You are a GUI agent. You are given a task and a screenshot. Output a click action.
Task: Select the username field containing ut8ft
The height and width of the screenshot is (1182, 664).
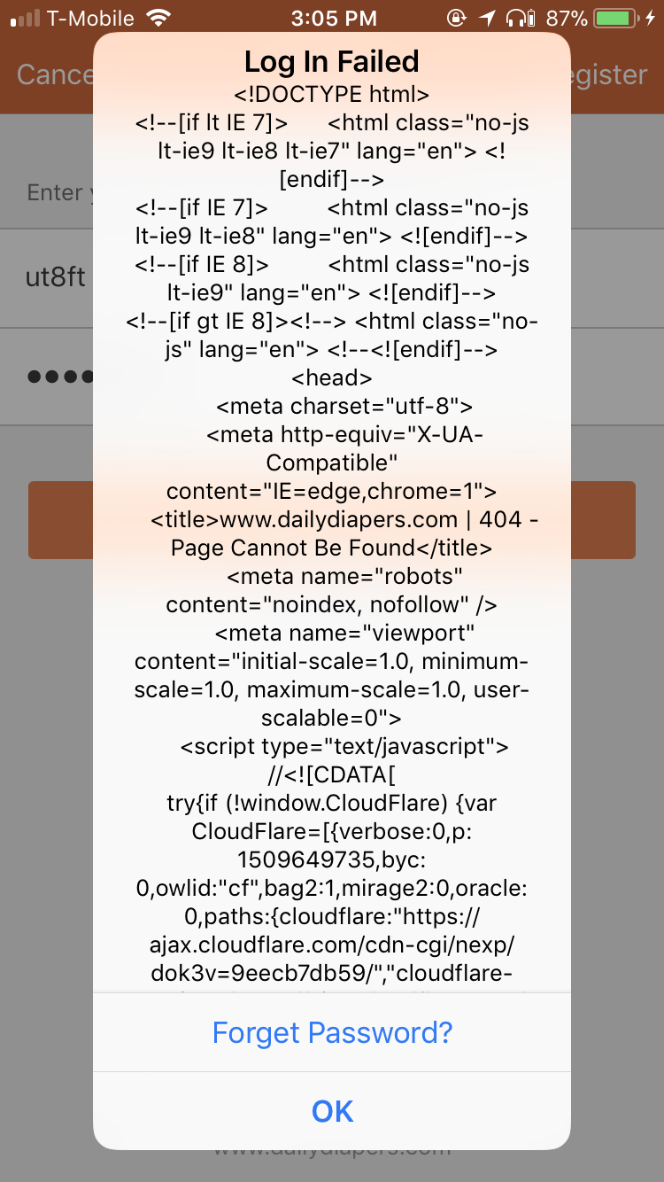(47, 277)
